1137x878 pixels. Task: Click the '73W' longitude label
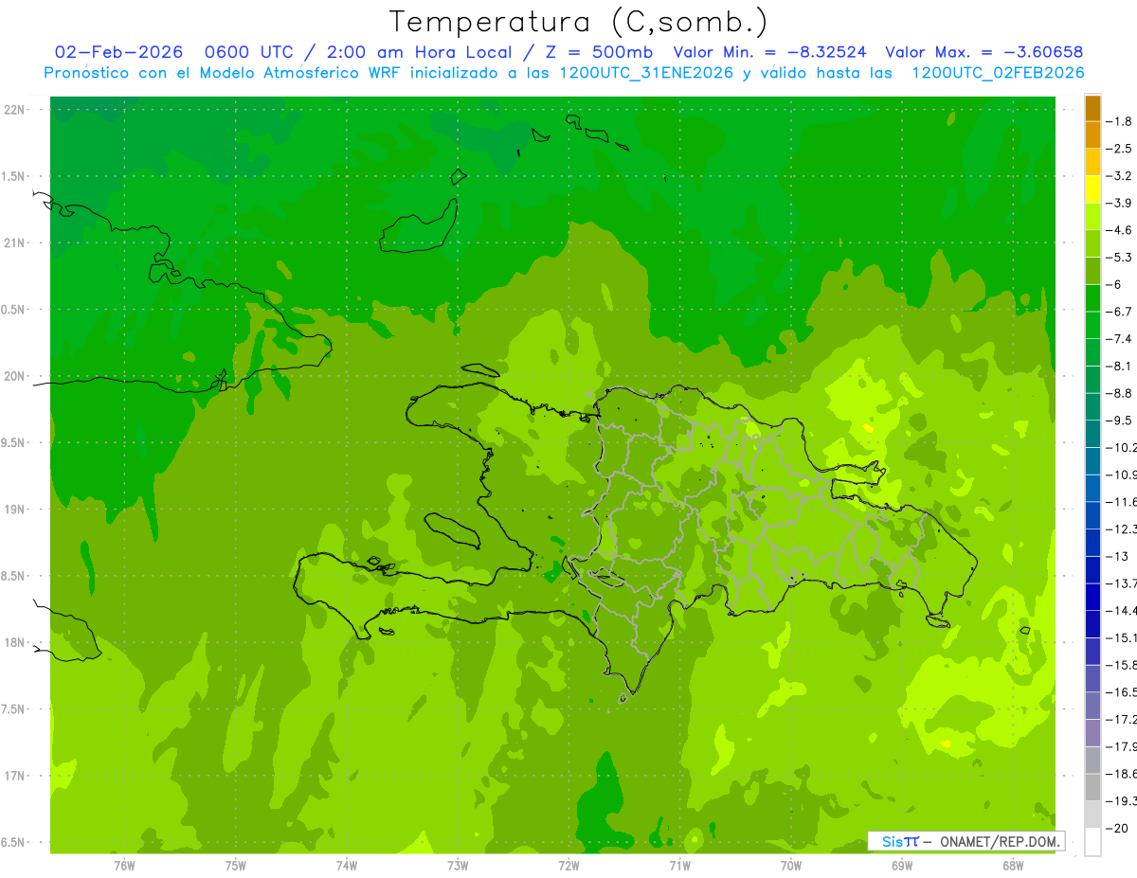458,866
